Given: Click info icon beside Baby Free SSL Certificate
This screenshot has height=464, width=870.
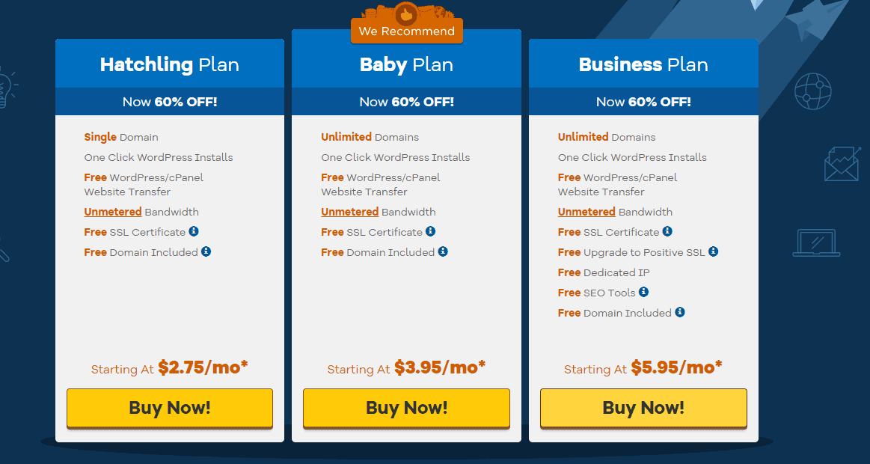Looking at the screenshot, I should [x=431, y=231].
